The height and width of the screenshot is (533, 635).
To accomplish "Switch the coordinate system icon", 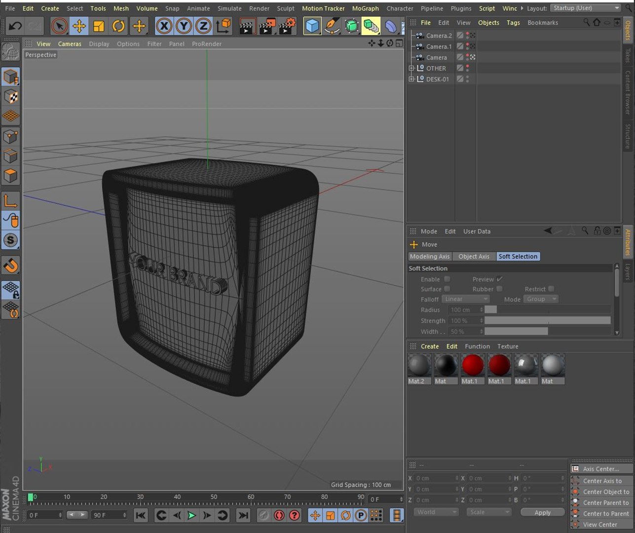I will [x=224, y=26].
